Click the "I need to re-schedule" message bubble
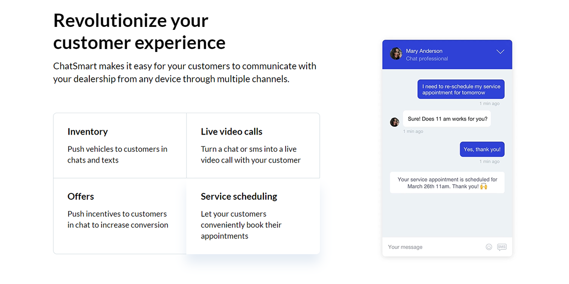 pos(461,90)
